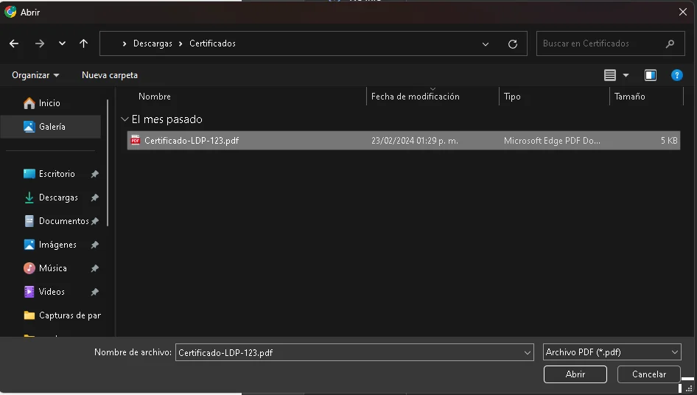
Task: Open the Organizar menu
Action: click(35, 75)
